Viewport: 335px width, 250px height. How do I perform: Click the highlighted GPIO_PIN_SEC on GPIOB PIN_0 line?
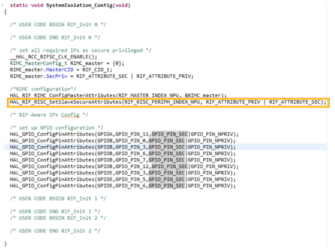[167, 141]
